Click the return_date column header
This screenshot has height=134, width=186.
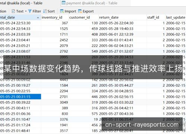click(x=122, y=17)
